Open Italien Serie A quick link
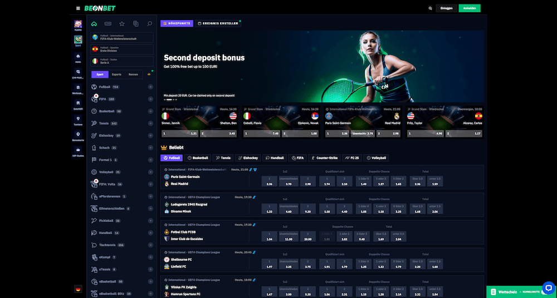The height and width of the screenshot is (298, 557). coord(122,61)
